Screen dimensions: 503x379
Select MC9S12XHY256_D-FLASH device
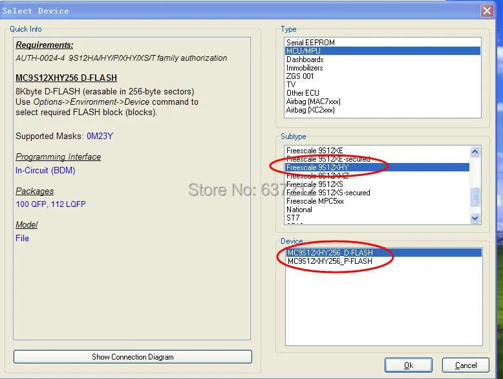pos(383,253)
